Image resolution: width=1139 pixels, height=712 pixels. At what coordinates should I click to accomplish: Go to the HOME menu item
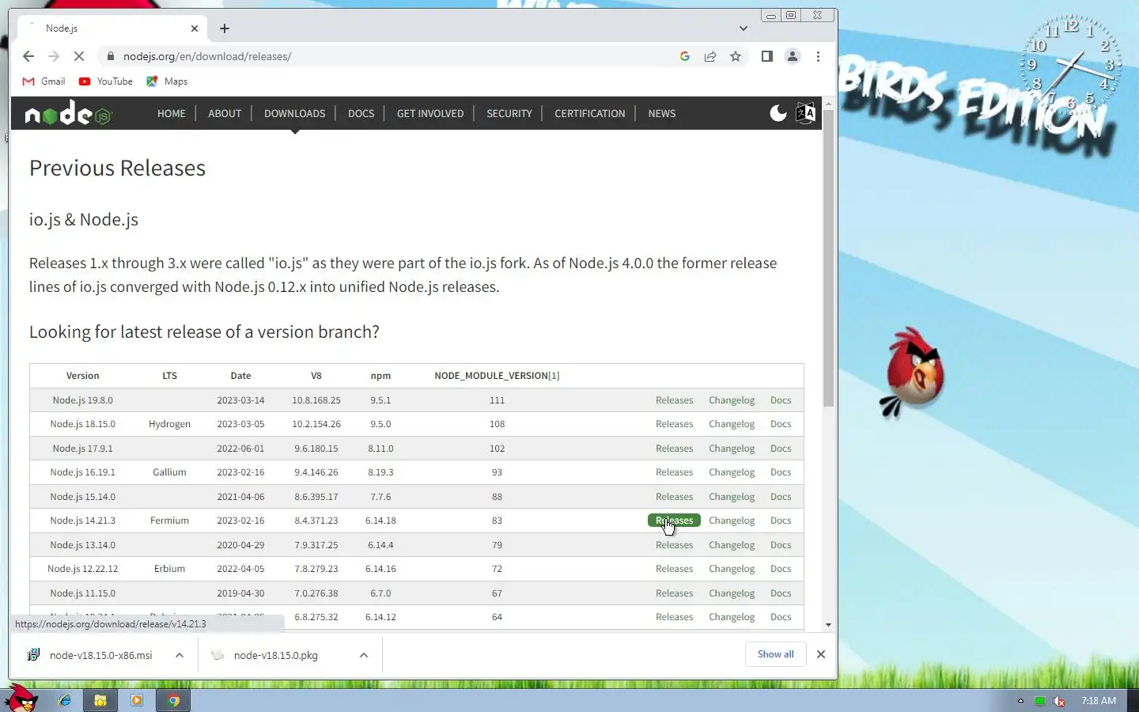pos(172,113)
